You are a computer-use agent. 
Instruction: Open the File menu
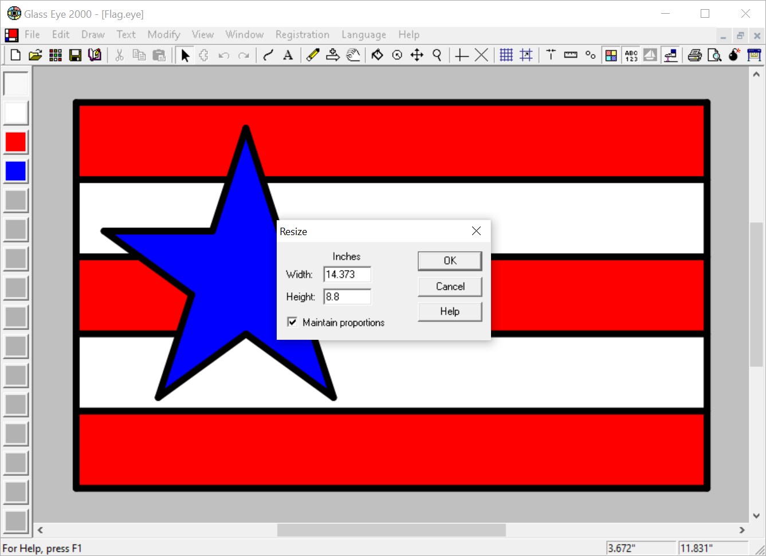[x=32, y=34]
